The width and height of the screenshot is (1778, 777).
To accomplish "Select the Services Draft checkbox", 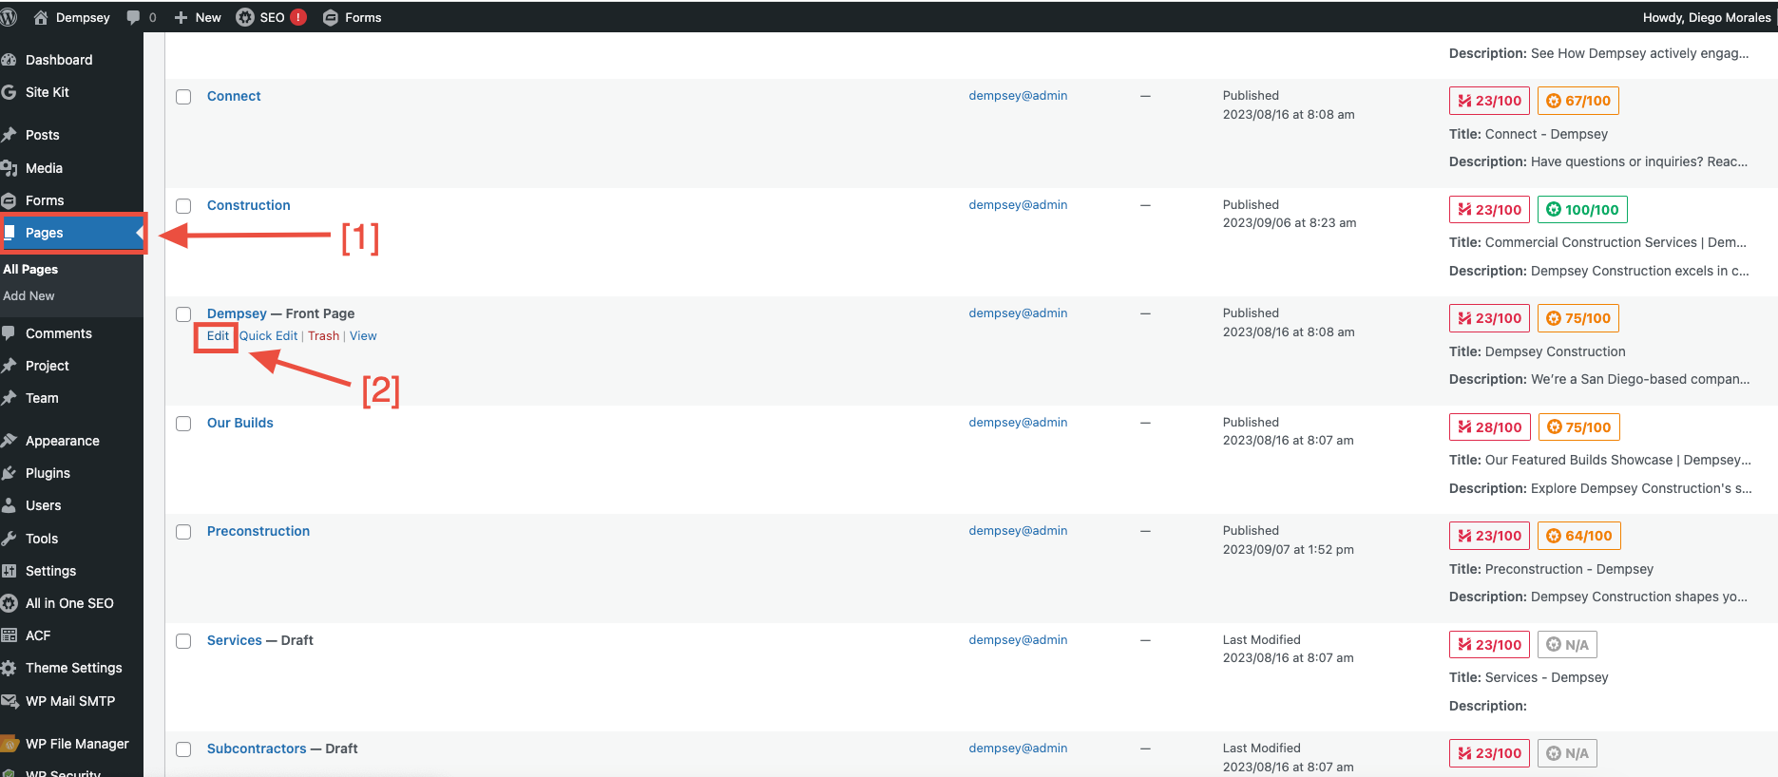I will pyautogui.click(x=183, y=641).
